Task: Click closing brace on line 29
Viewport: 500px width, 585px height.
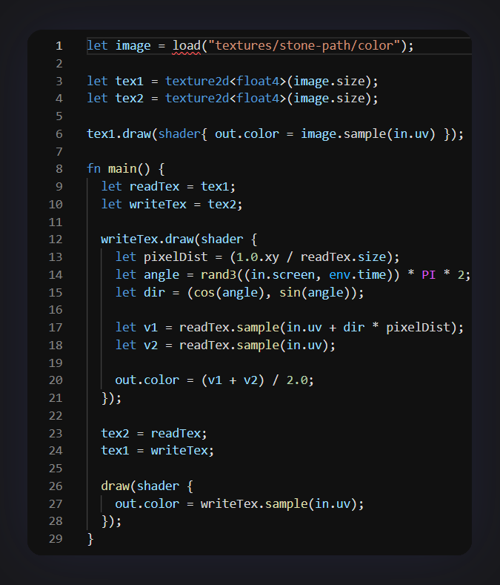Action: pos(90,539)
